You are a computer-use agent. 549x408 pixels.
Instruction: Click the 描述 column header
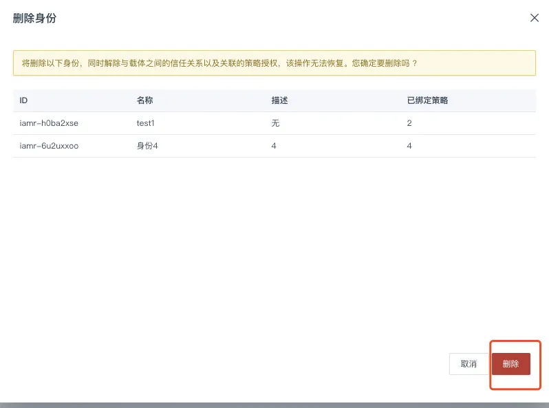click(279, 100)
